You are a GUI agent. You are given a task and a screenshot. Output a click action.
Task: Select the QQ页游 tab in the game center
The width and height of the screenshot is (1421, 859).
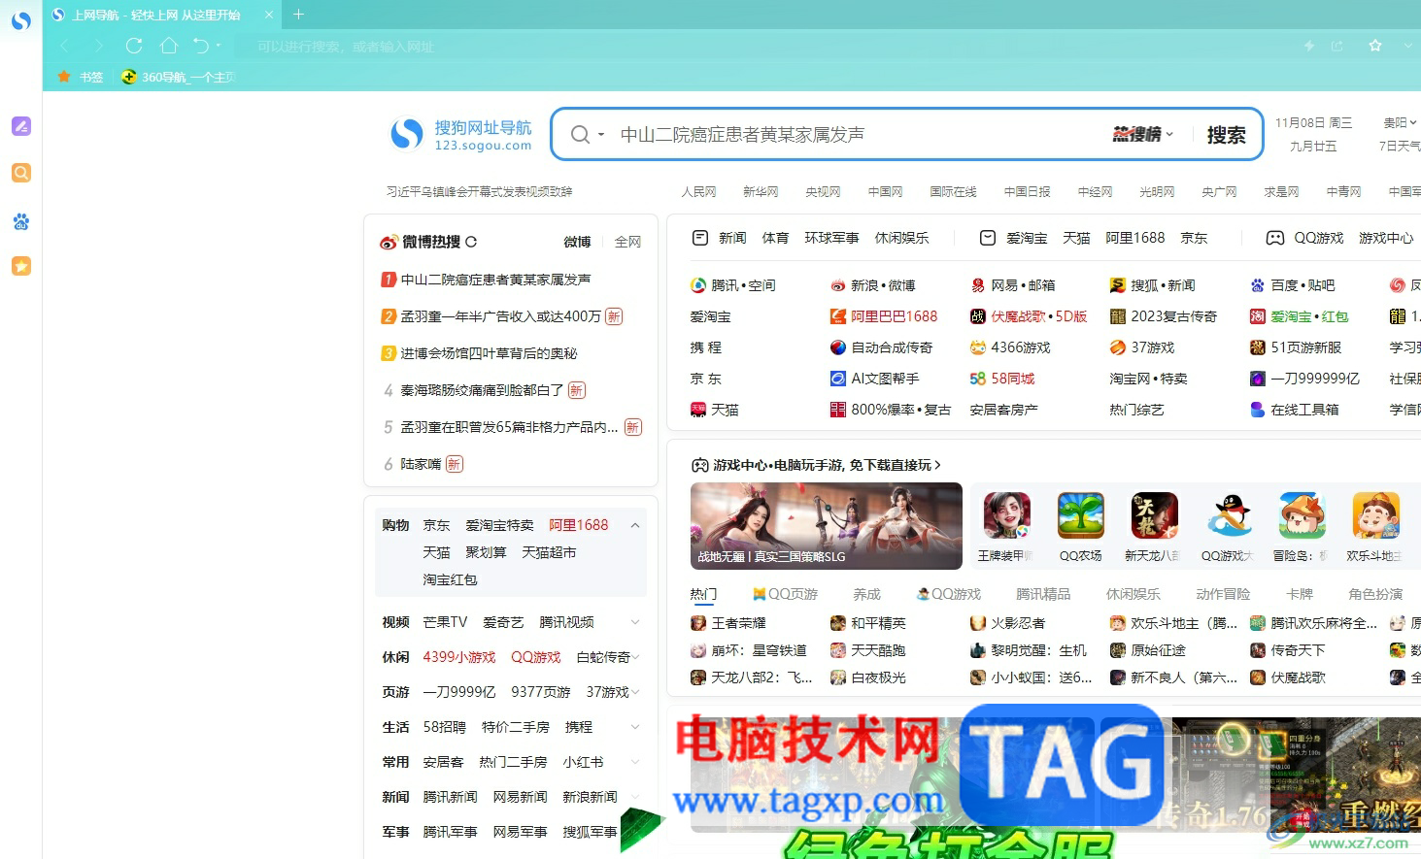tap(786, 593)
